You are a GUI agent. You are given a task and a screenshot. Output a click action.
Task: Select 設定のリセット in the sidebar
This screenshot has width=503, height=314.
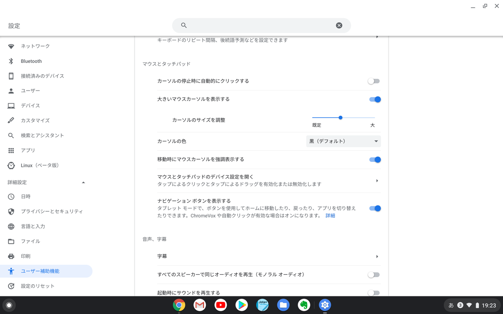pos(37,286)
